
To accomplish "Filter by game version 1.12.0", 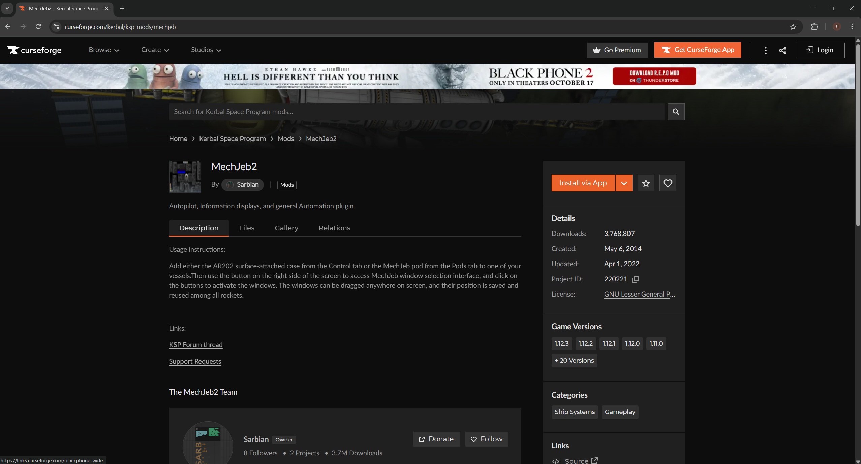I will click(x=633, y=344).
